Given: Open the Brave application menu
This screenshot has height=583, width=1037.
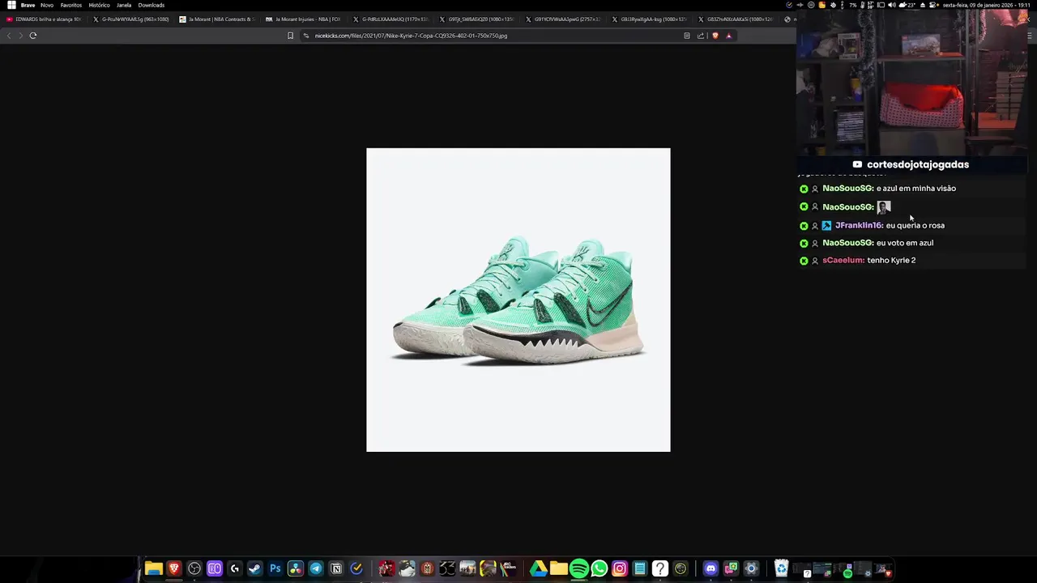Looking at the screenshot, I should [x=28, y=5].
